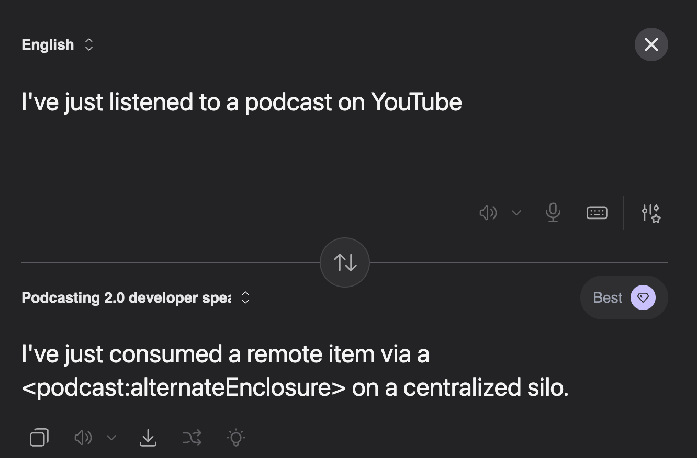Change the Podcasting 2.0 developer target language
Viewport: 697px width, 458px height.
pos(126,298)
